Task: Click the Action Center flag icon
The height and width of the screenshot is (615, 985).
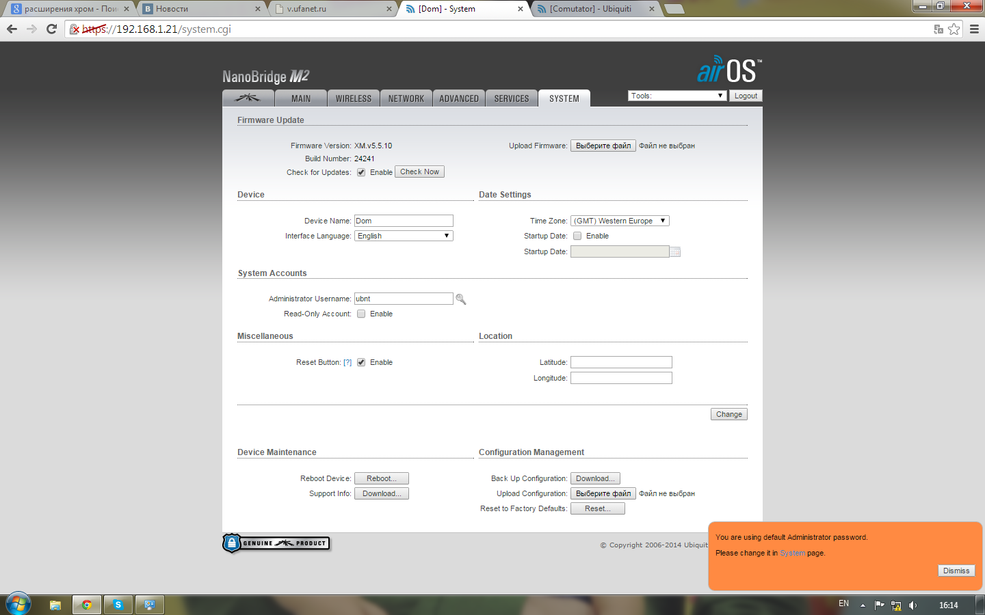Action: pyautogui.click(x=880, y=605)
